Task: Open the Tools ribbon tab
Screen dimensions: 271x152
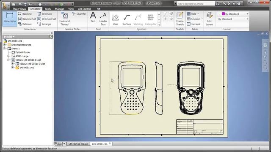Action: point(48,9)
